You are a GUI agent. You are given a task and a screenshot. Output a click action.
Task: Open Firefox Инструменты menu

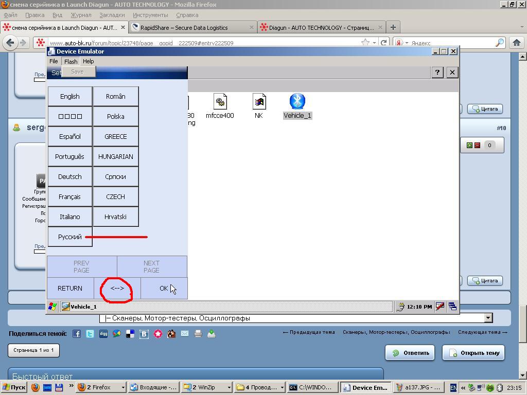pyautogui.click(x=150, y=15)
